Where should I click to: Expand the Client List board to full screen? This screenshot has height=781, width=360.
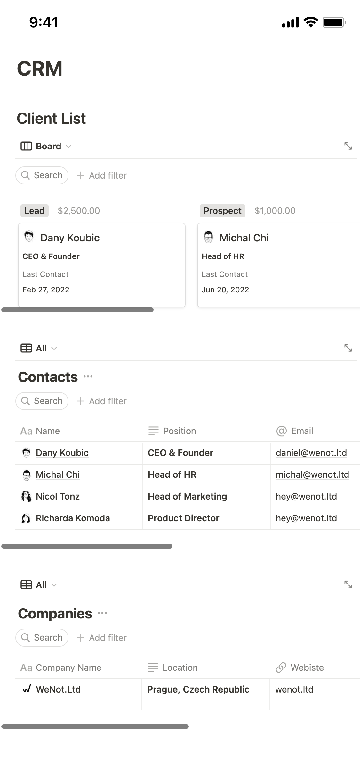348,146
